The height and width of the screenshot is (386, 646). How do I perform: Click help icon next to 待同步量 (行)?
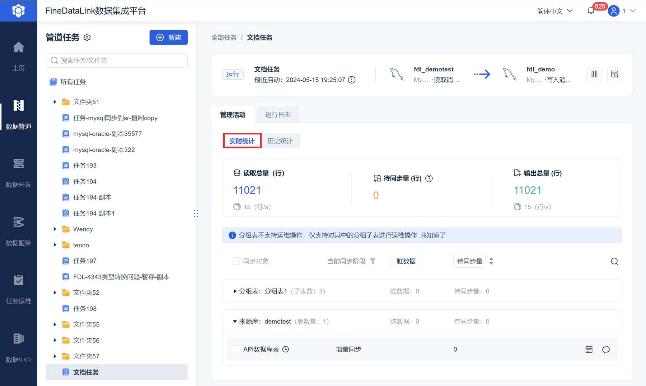(x=429, y=178)
